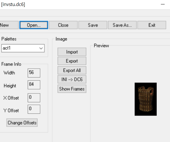Image resolution: width=170 pixels, height=142 pixels.
Task: Click the INI --> DC6 button
Action: coord(72,79)
